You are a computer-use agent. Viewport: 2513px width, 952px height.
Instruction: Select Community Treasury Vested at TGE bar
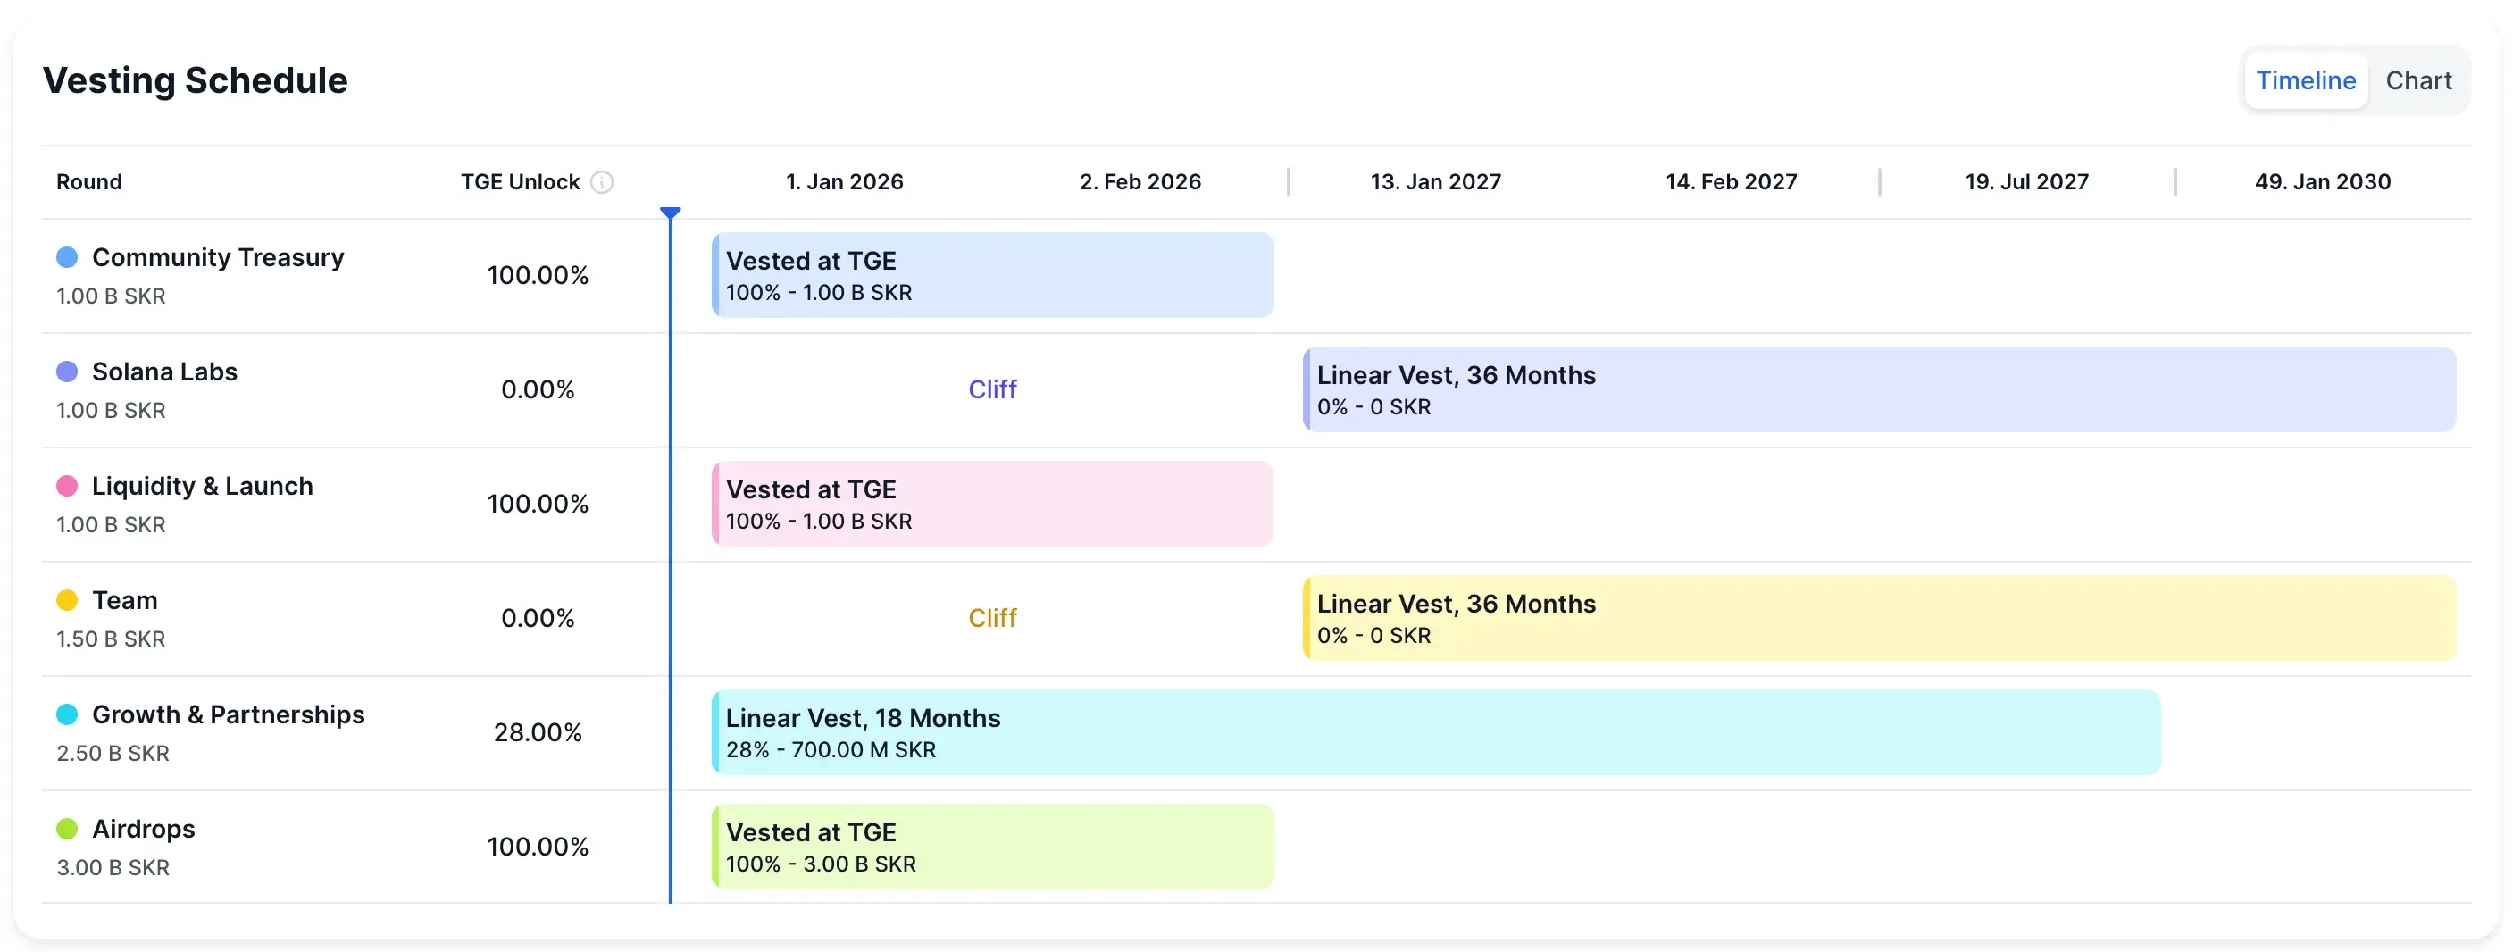click(x=992, y=275)
